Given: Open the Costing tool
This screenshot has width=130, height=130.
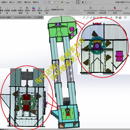Looking at the screenshot, I should [x=126, y=10].
